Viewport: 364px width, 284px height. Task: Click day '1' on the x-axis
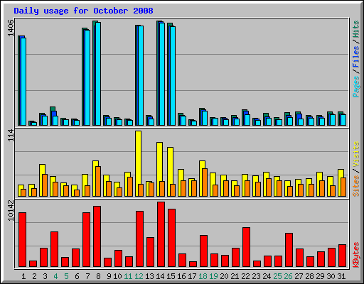(23, 276)
